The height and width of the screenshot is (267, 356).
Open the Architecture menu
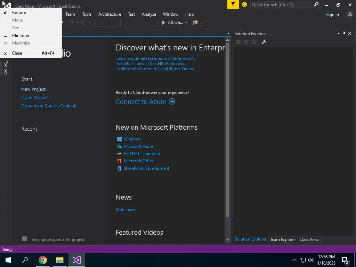110,14
